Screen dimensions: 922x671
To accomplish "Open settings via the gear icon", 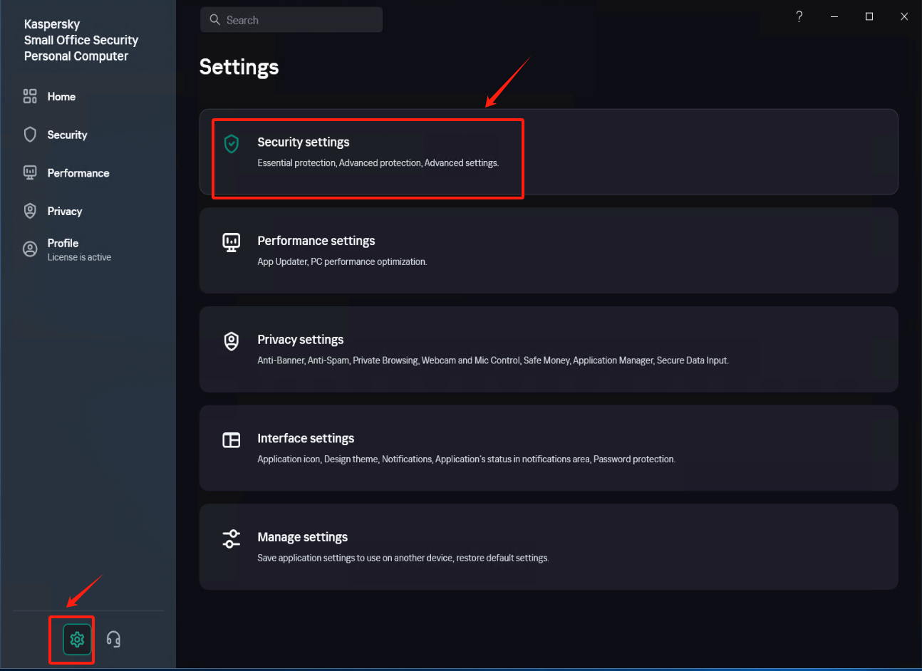I will pos(77,639).
